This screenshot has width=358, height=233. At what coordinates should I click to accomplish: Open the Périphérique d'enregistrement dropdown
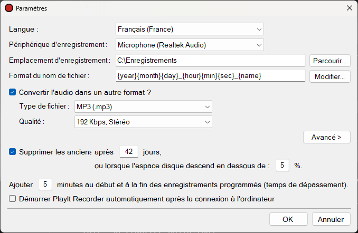pos(190,45)
